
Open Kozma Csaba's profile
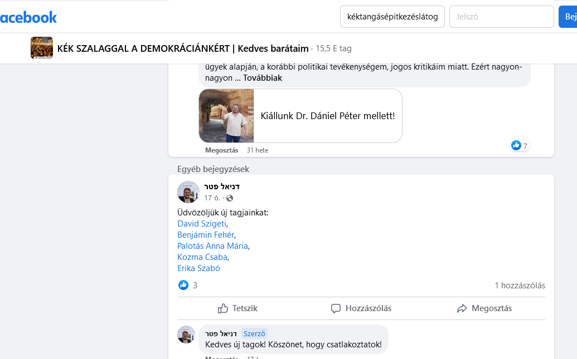[x=202, y=257]
